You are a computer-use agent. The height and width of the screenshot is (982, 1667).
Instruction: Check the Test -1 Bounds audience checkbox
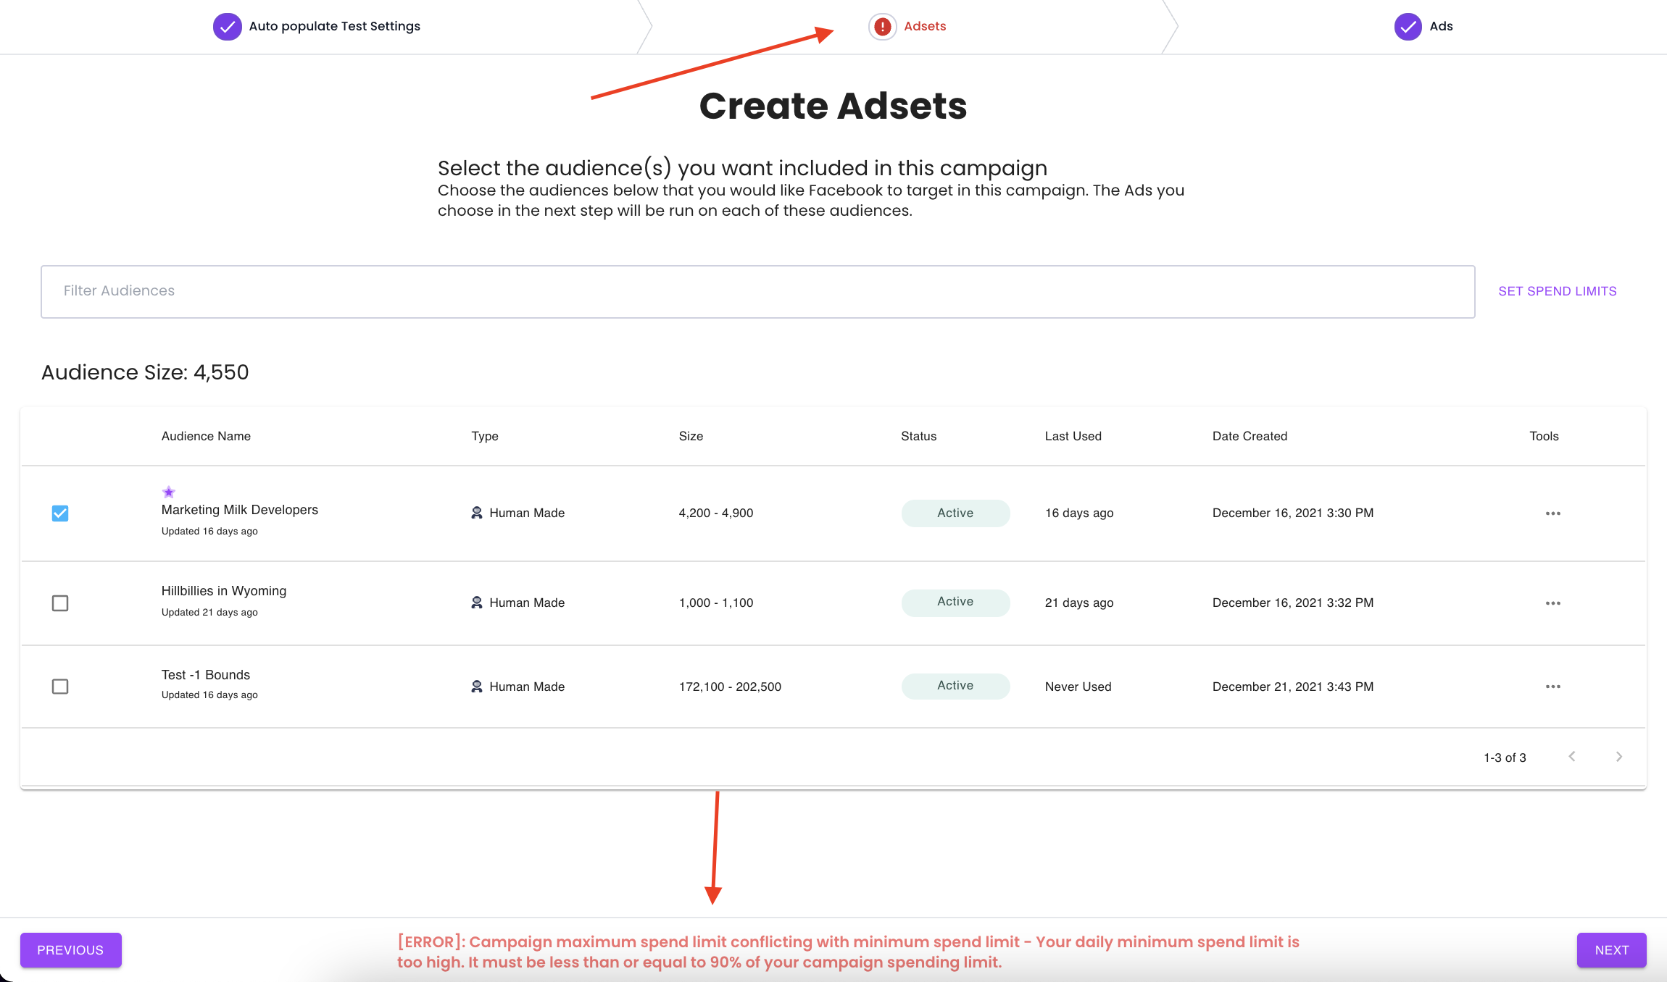60,687
